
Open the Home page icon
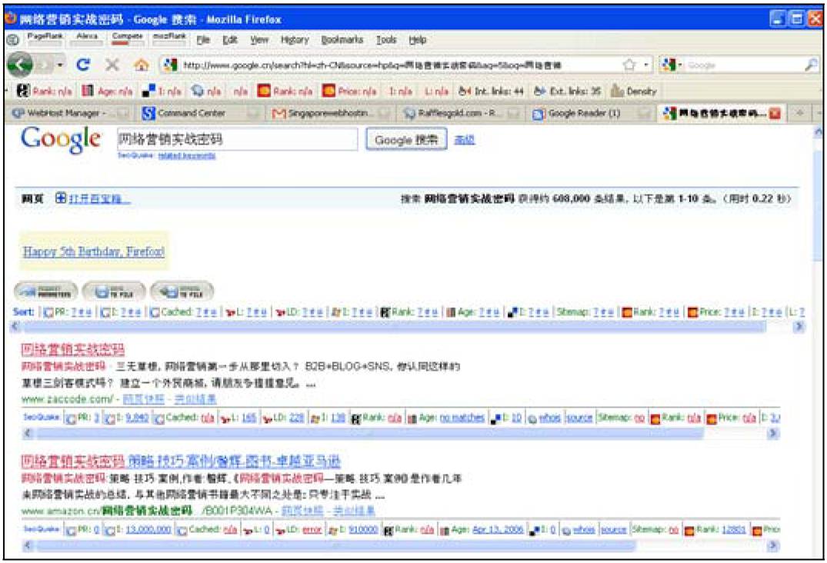[141, 65]
